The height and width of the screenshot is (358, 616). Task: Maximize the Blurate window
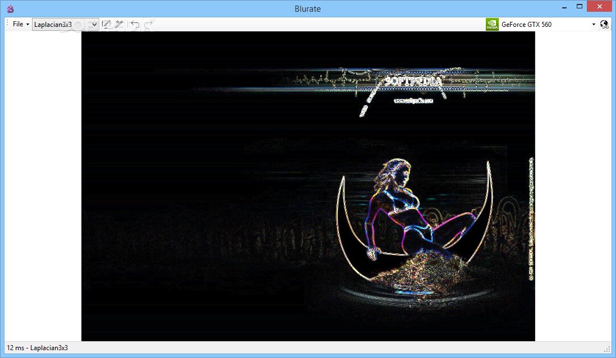pos(580,6)
